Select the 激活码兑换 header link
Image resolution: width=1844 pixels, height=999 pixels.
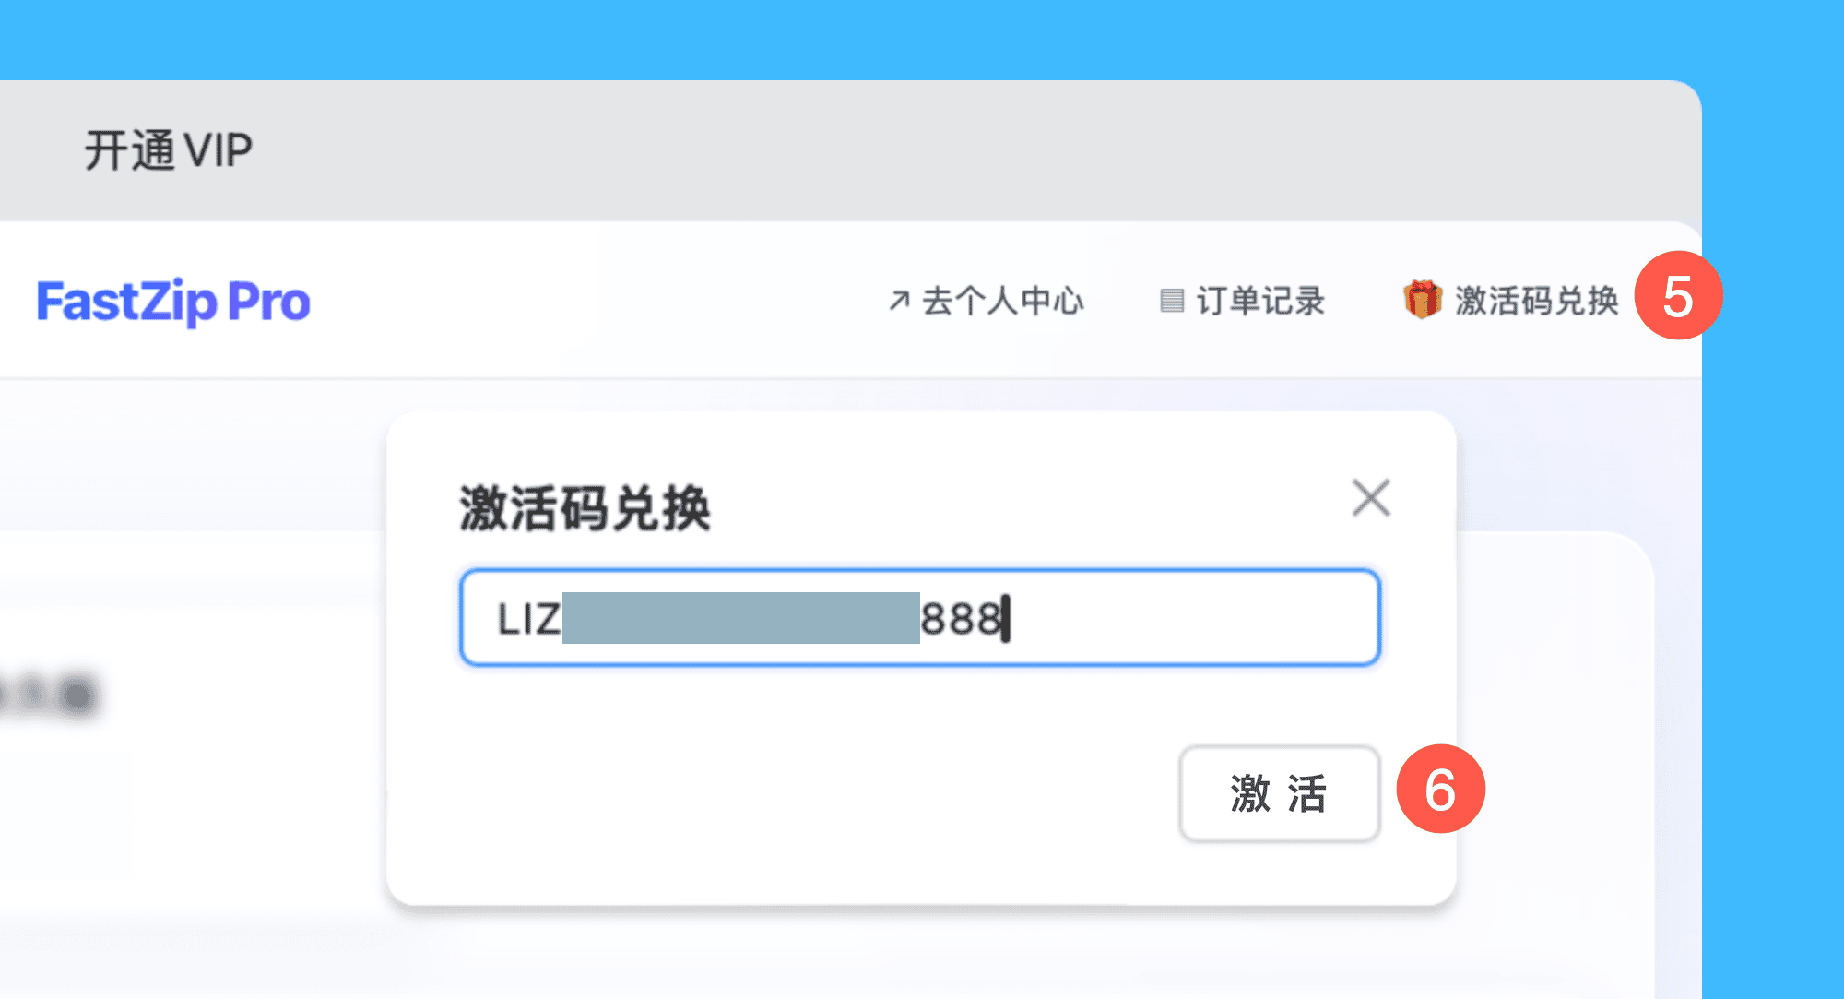click(x=1511, y=301)
